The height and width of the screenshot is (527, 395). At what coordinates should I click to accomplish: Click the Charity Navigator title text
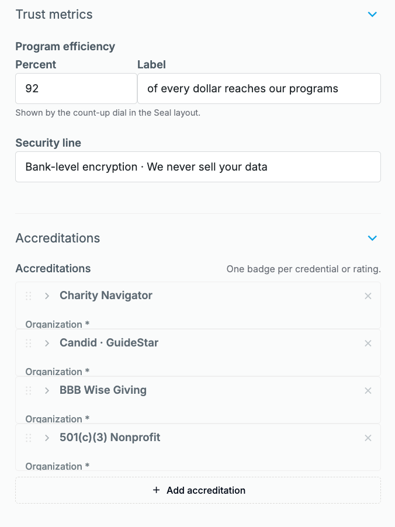pos(106,296)
